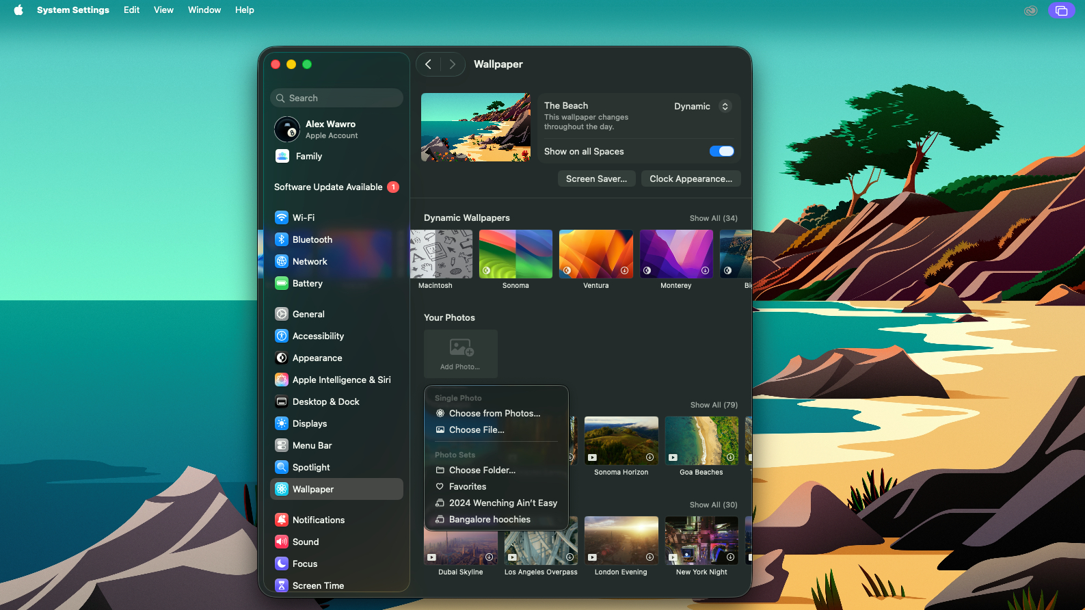1085x610 pixels.
Task: Click the Wallpaper sidebar icon
Action: (x=282, y=489)
